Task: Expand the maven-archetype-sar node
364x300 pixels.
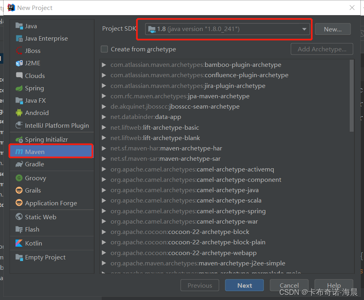Action: 104,159
